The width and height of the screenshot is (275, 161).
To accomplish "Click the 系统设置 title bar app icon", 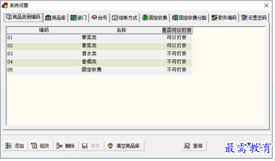I will pos(5,5).
